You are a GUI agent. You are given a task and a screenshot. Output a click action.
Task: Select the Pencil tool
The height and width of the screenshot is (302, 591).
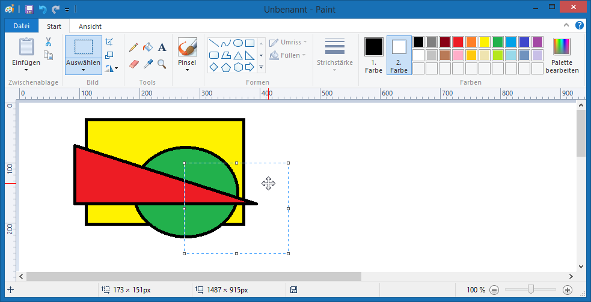(x=133, y=47)
